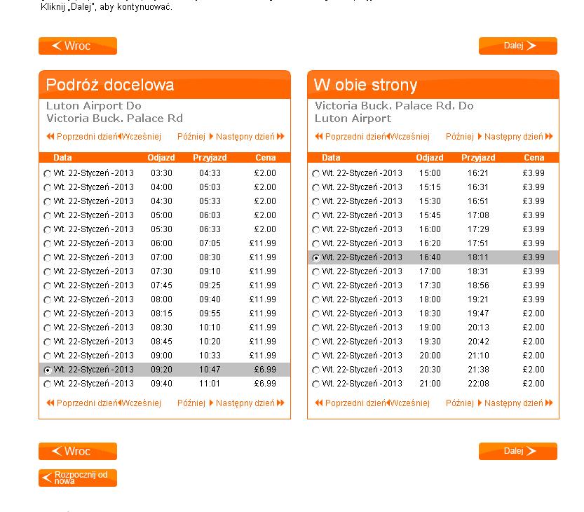Select outbound 08:30 departure radio button
Screen dimensions: 584x512
pos(47,328)
